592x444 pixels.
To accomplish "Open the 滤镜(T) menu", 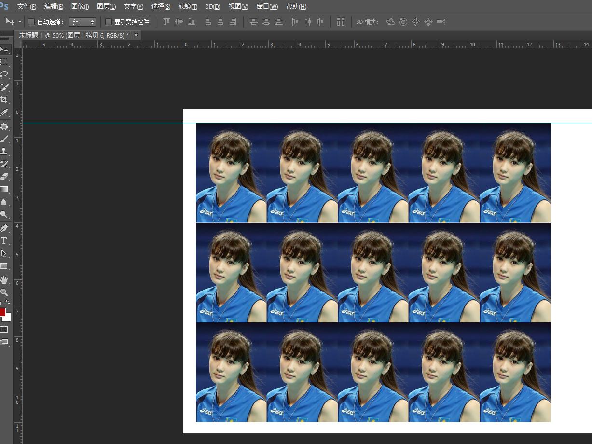I will coord(188,7).
